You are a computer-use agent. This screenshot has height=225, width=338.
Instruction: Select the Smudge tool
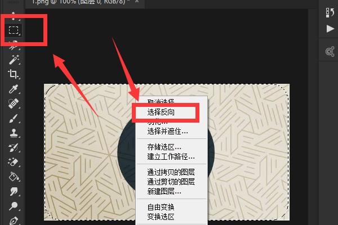click(x=14, y=191)
